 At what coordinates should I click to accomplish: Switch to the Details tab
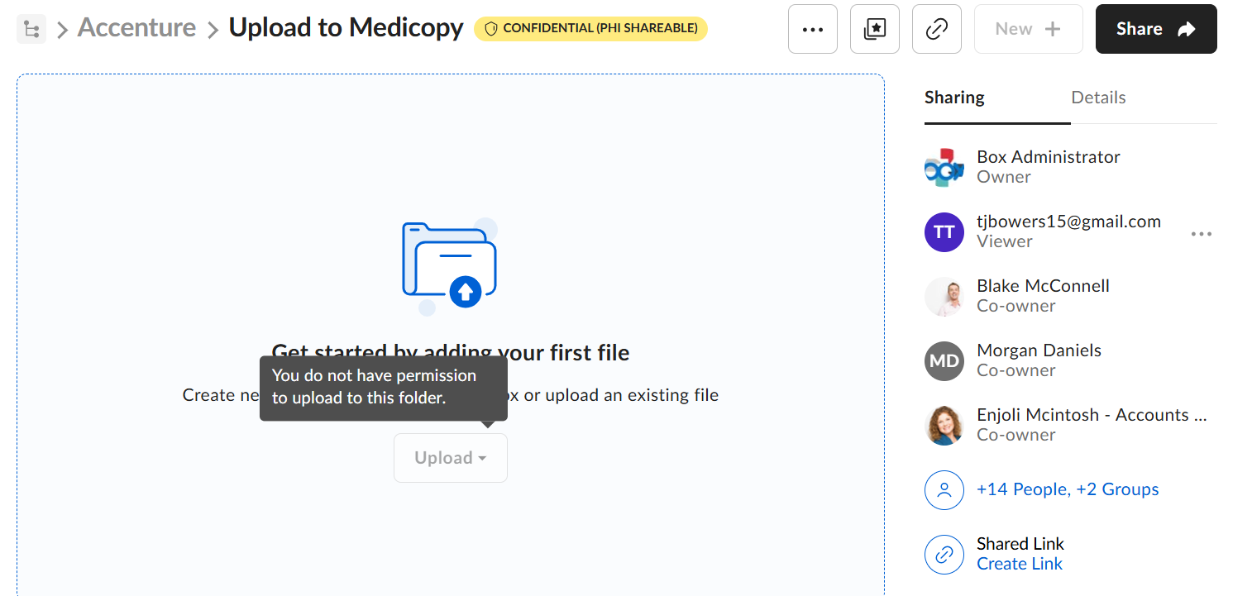click(x=1098, y=98)
